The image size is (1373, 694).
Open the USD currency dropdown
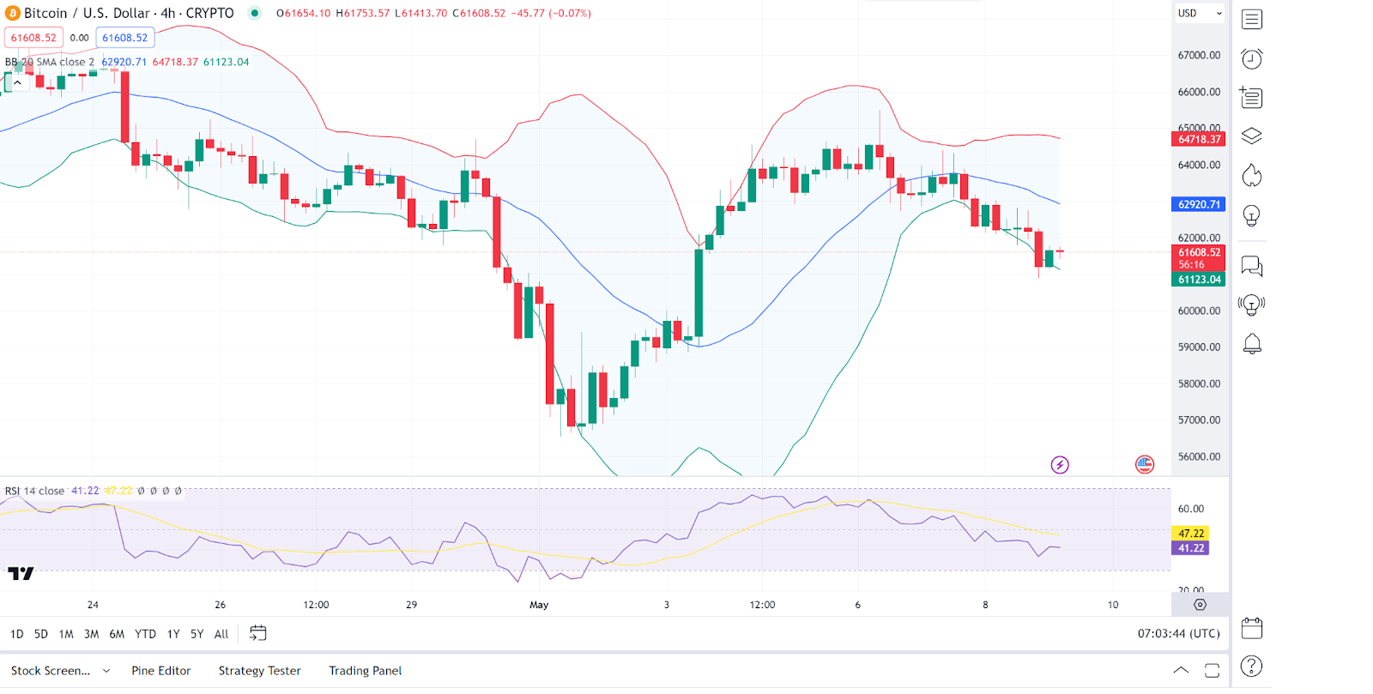[x=1199, y=13]
